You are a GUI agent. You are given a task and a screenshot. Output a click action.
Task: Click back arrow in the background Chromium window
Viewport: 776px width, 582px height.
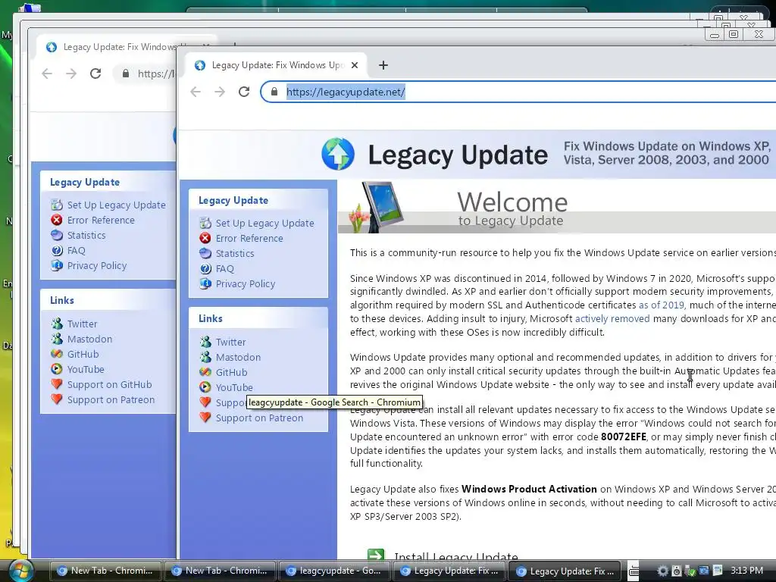click(x=47, y=74)
